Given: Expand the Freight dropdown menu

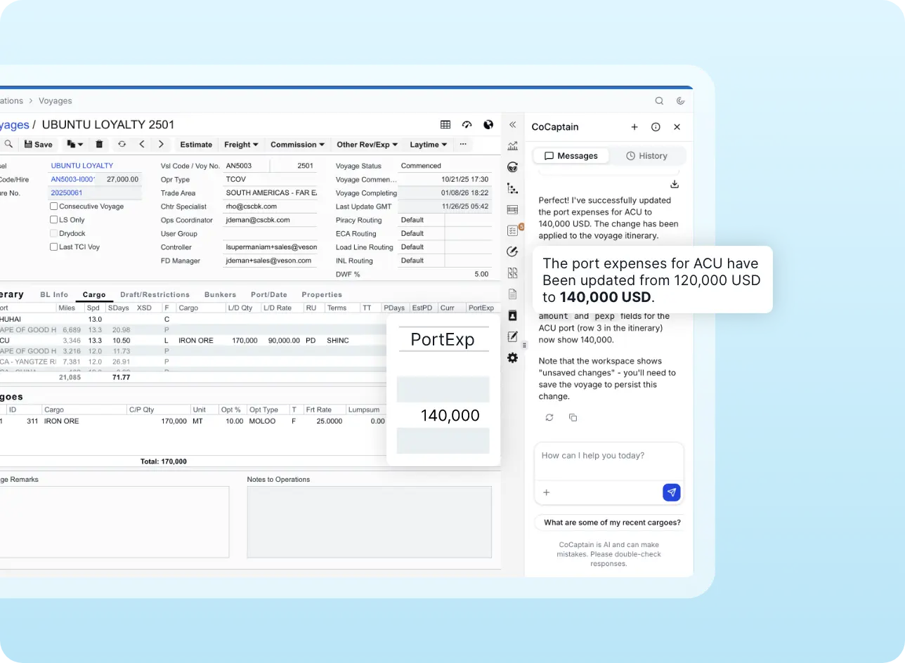Looking at the screenshot, I should [x=241, y=145].
